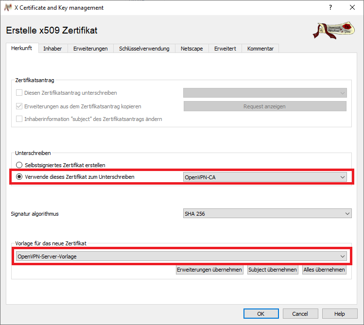Click the 'Subject übernehmen' button
364x325 pixels.
[272, 270]
